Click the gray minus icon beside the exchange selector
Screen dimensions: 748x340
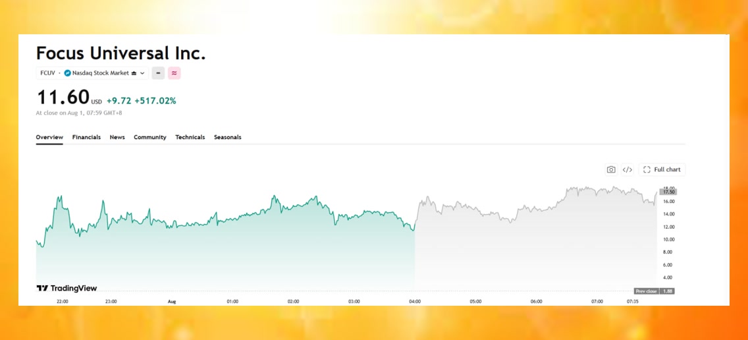pos(159,73)
